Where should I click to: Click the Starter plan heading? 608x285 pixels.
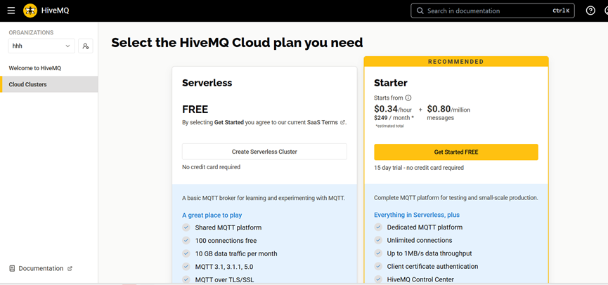tap(391, 83)
